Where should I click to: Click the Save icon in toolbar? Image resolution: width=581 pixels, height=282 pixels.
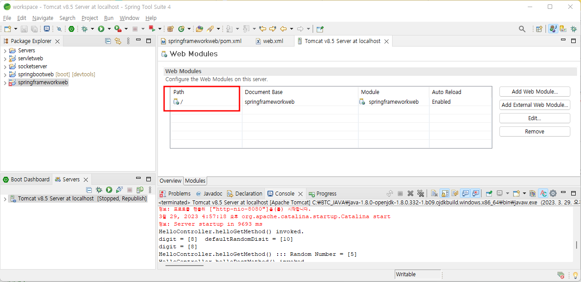tap(24, 29)
